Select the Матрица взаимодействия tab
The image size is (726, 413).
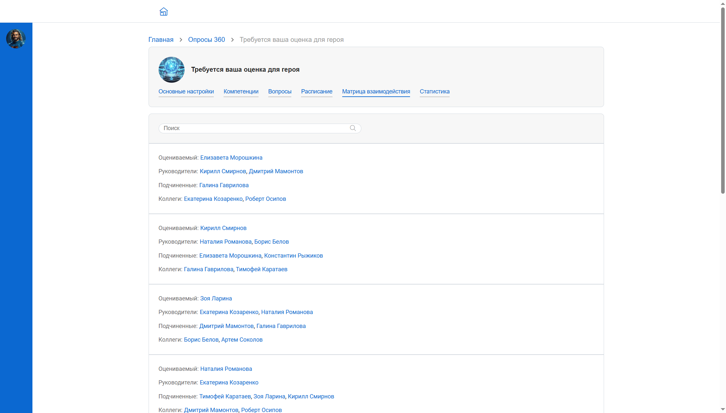[x=376, y=91]
